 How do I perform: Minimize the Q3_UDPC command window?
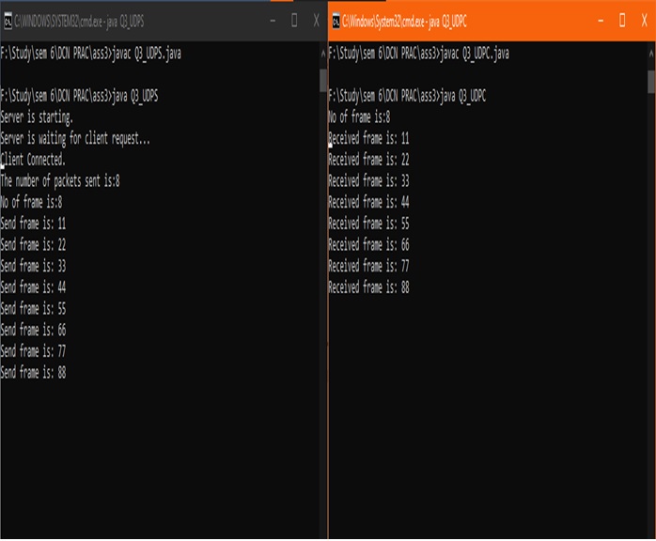[601, 21]
